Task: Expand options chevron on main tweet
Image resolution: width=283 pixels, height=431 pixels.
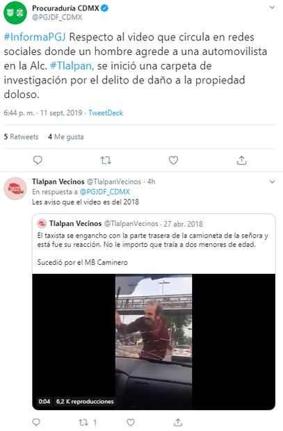Action: tap(272, 8)
